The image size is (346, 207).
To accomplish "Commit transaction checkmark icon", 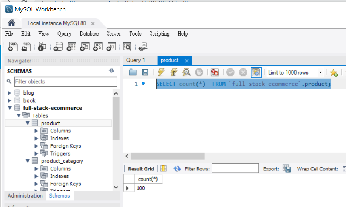I will point(230,72).
